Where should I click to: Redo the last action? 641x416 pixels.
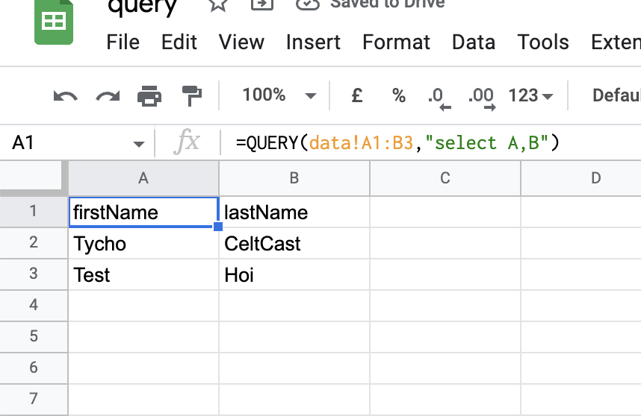pyautogui.click(x=108, y=96)
